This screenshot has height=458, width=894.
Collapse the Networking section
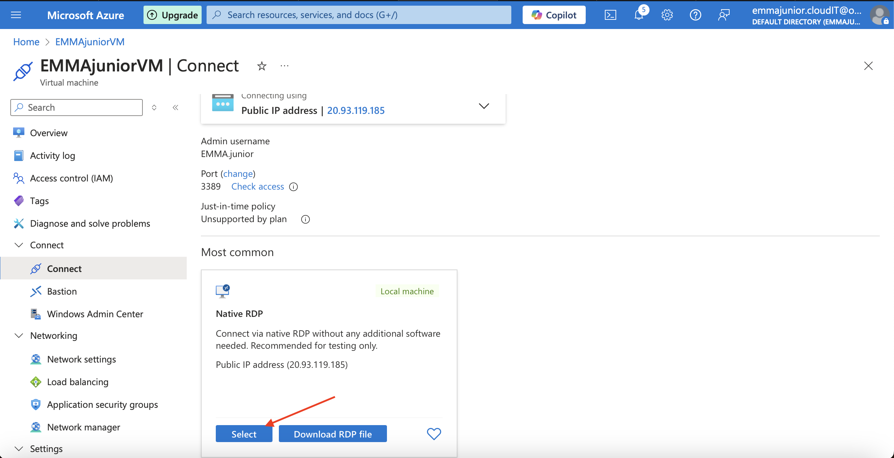(19, 336)
